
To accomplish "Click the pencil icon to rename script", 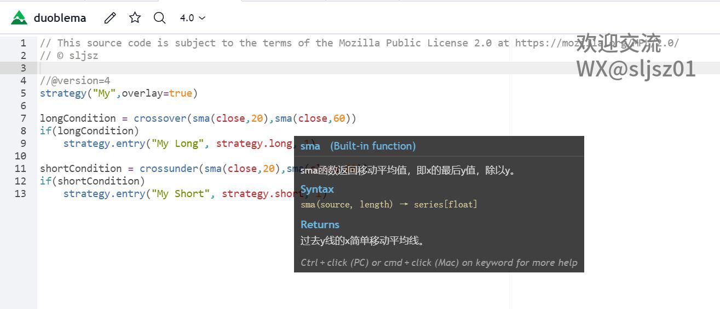I will tap(110, 18).
